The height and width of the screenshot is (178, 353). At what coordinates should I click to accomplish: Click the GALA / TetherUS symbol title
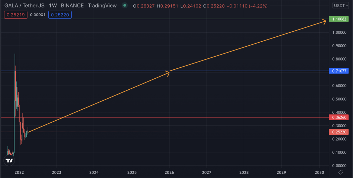24,6
